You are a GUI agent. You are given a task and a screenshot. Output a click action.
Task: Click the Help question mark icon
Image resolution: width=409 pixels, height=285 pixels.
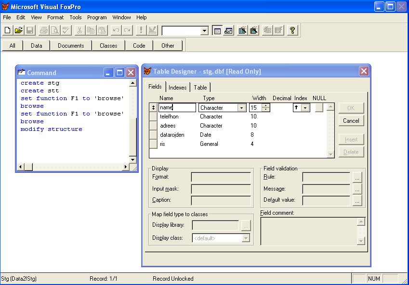click(x=292, y=30)
